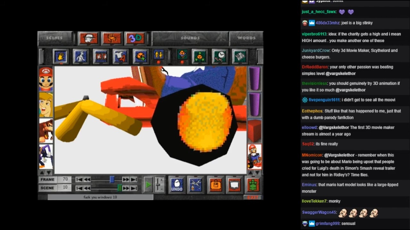Open the orange portfolio briefcase
This screenshot has width=410, height=230.
click(x=215, y=185)
